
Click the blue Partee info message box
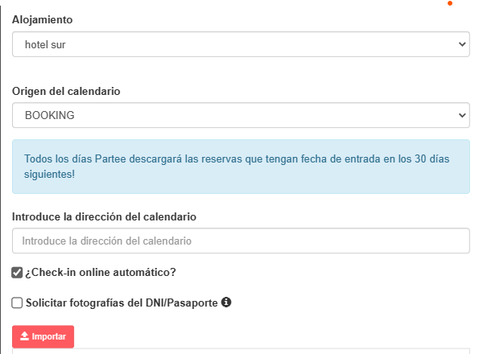point(241,167)
